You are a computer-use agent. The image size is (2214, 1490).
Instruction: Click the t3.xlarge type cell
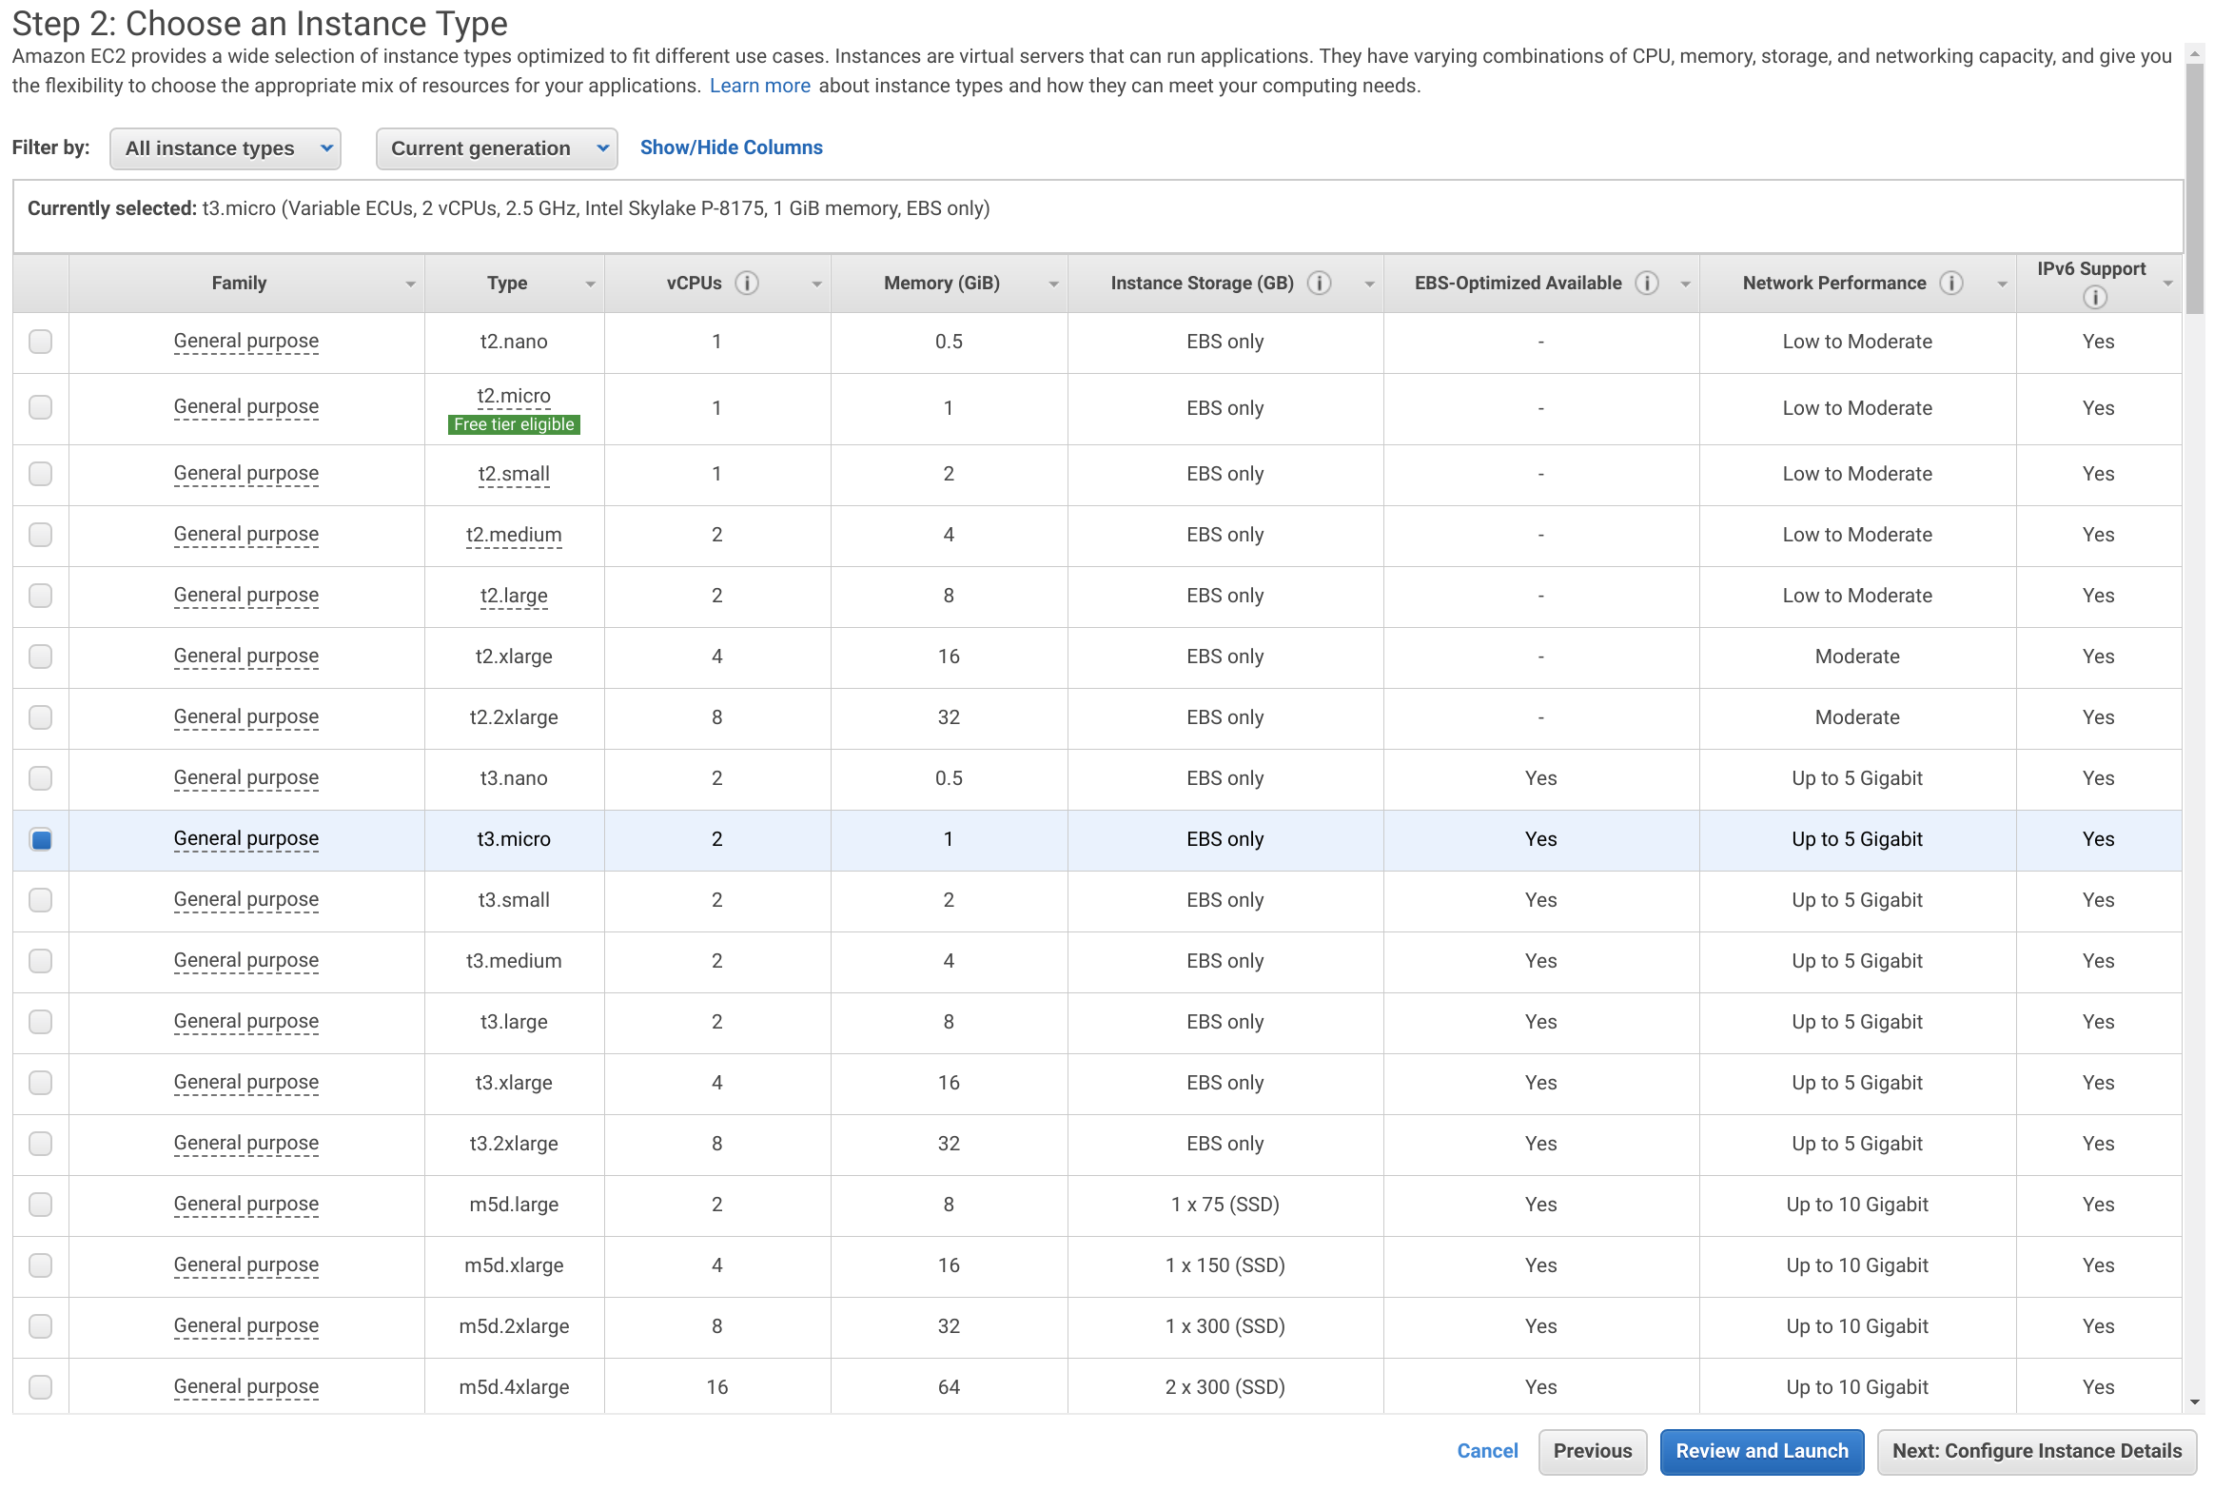514,1083
